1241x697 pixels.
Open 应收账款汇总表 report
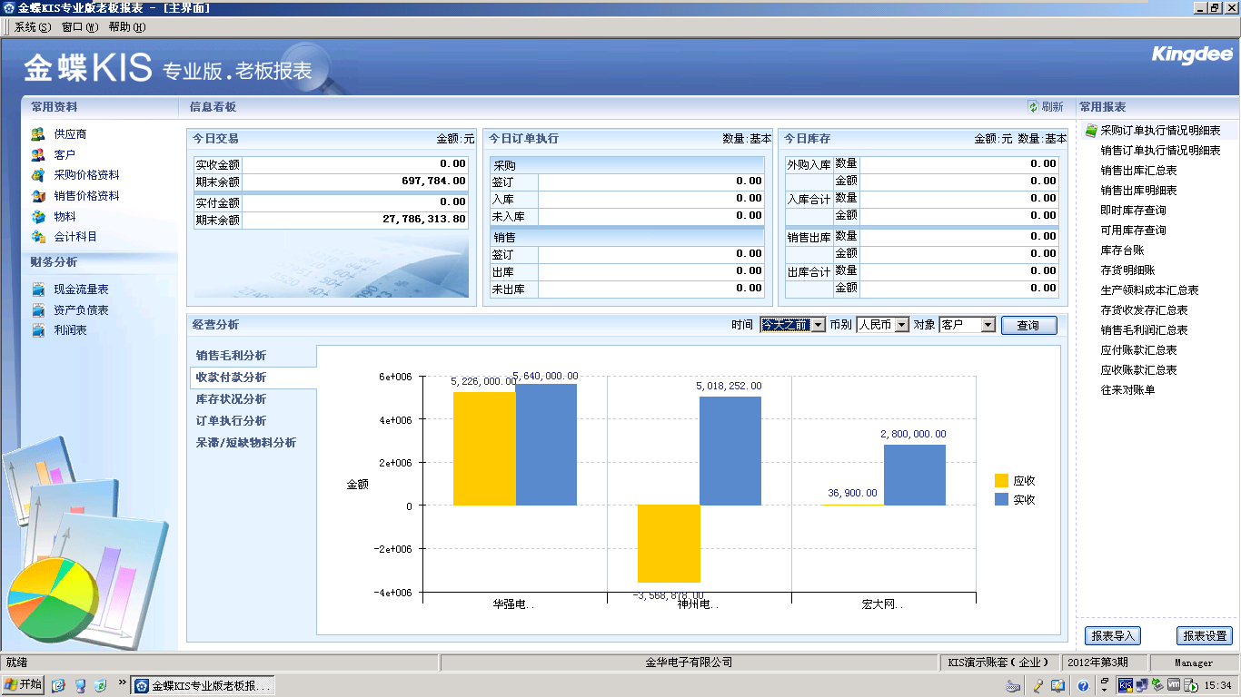(1138, 370)
